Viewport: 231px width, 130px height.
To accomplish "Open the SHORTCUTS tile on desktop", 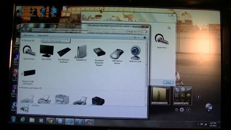I will [x=183, y=96].
